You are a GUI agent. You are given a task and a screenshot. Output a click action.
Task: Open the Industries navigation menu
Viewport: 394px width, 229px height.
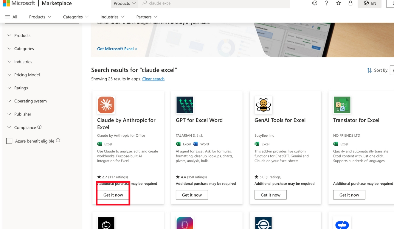112,17
